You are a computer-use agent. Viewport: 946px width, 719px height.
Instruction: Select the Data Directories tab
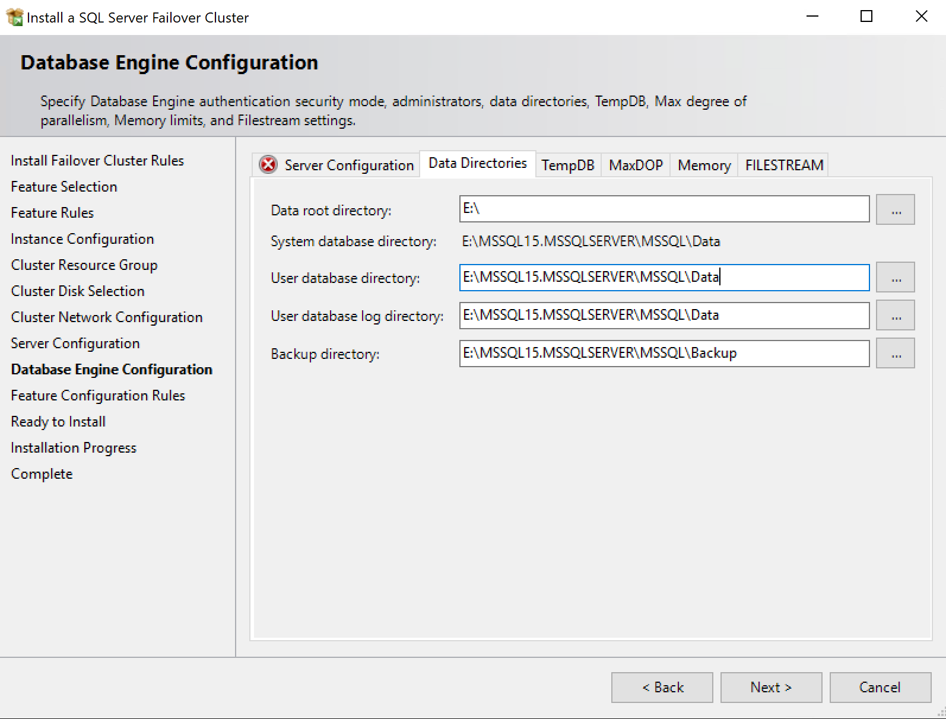pos(477,163)
